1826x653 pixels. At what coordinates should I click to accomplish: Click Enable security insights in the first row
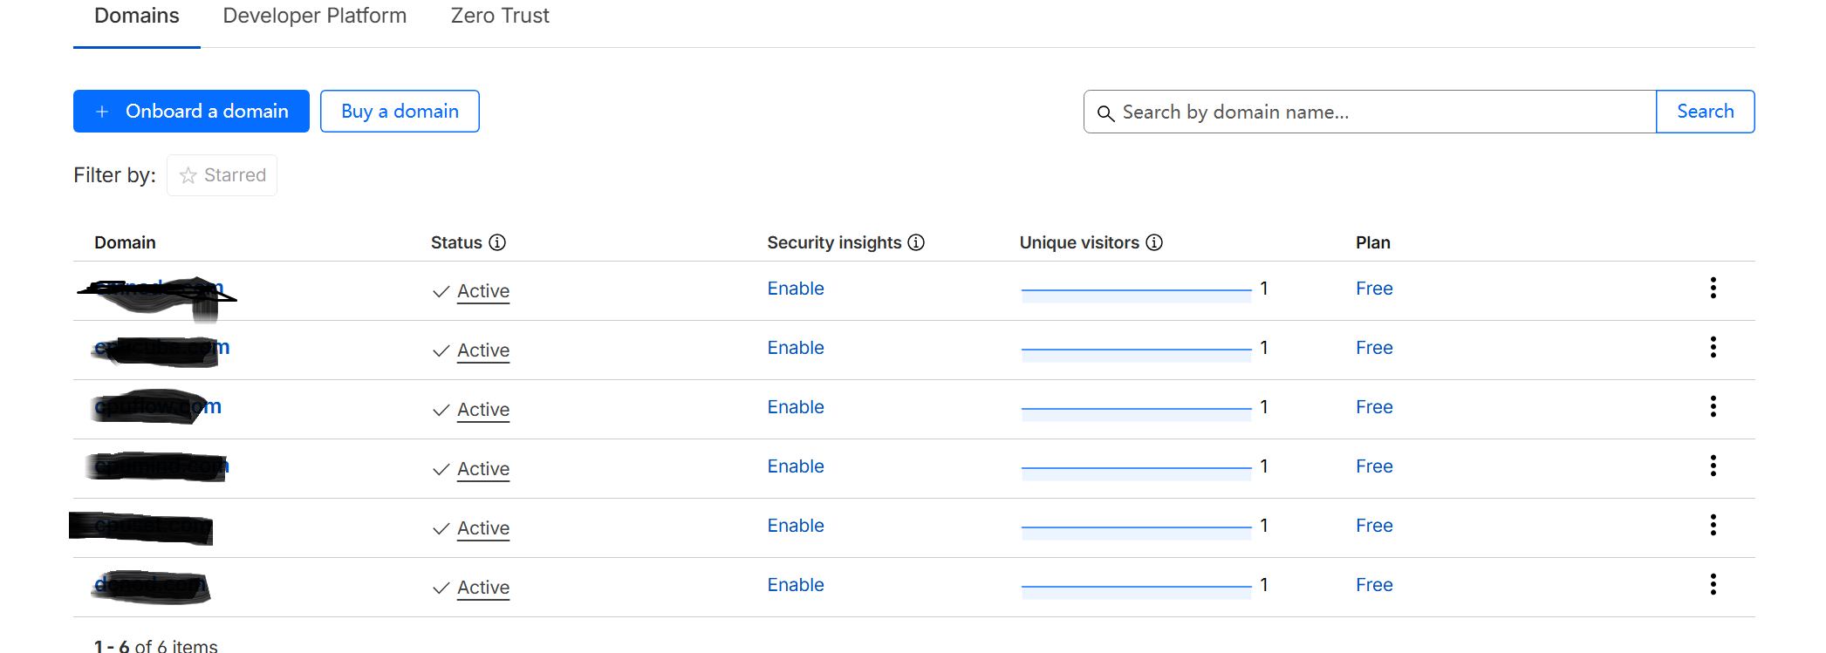796,289
